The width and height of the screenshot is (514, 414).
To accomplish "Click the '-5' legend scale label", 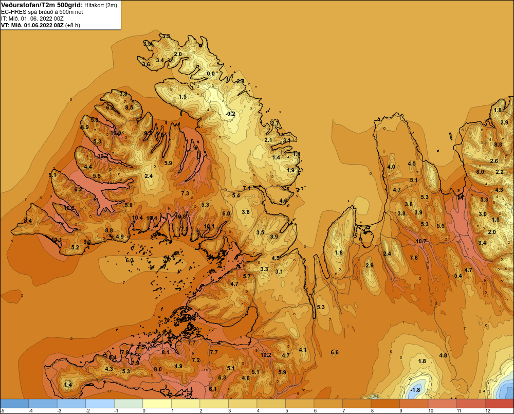I will (3, 411).
